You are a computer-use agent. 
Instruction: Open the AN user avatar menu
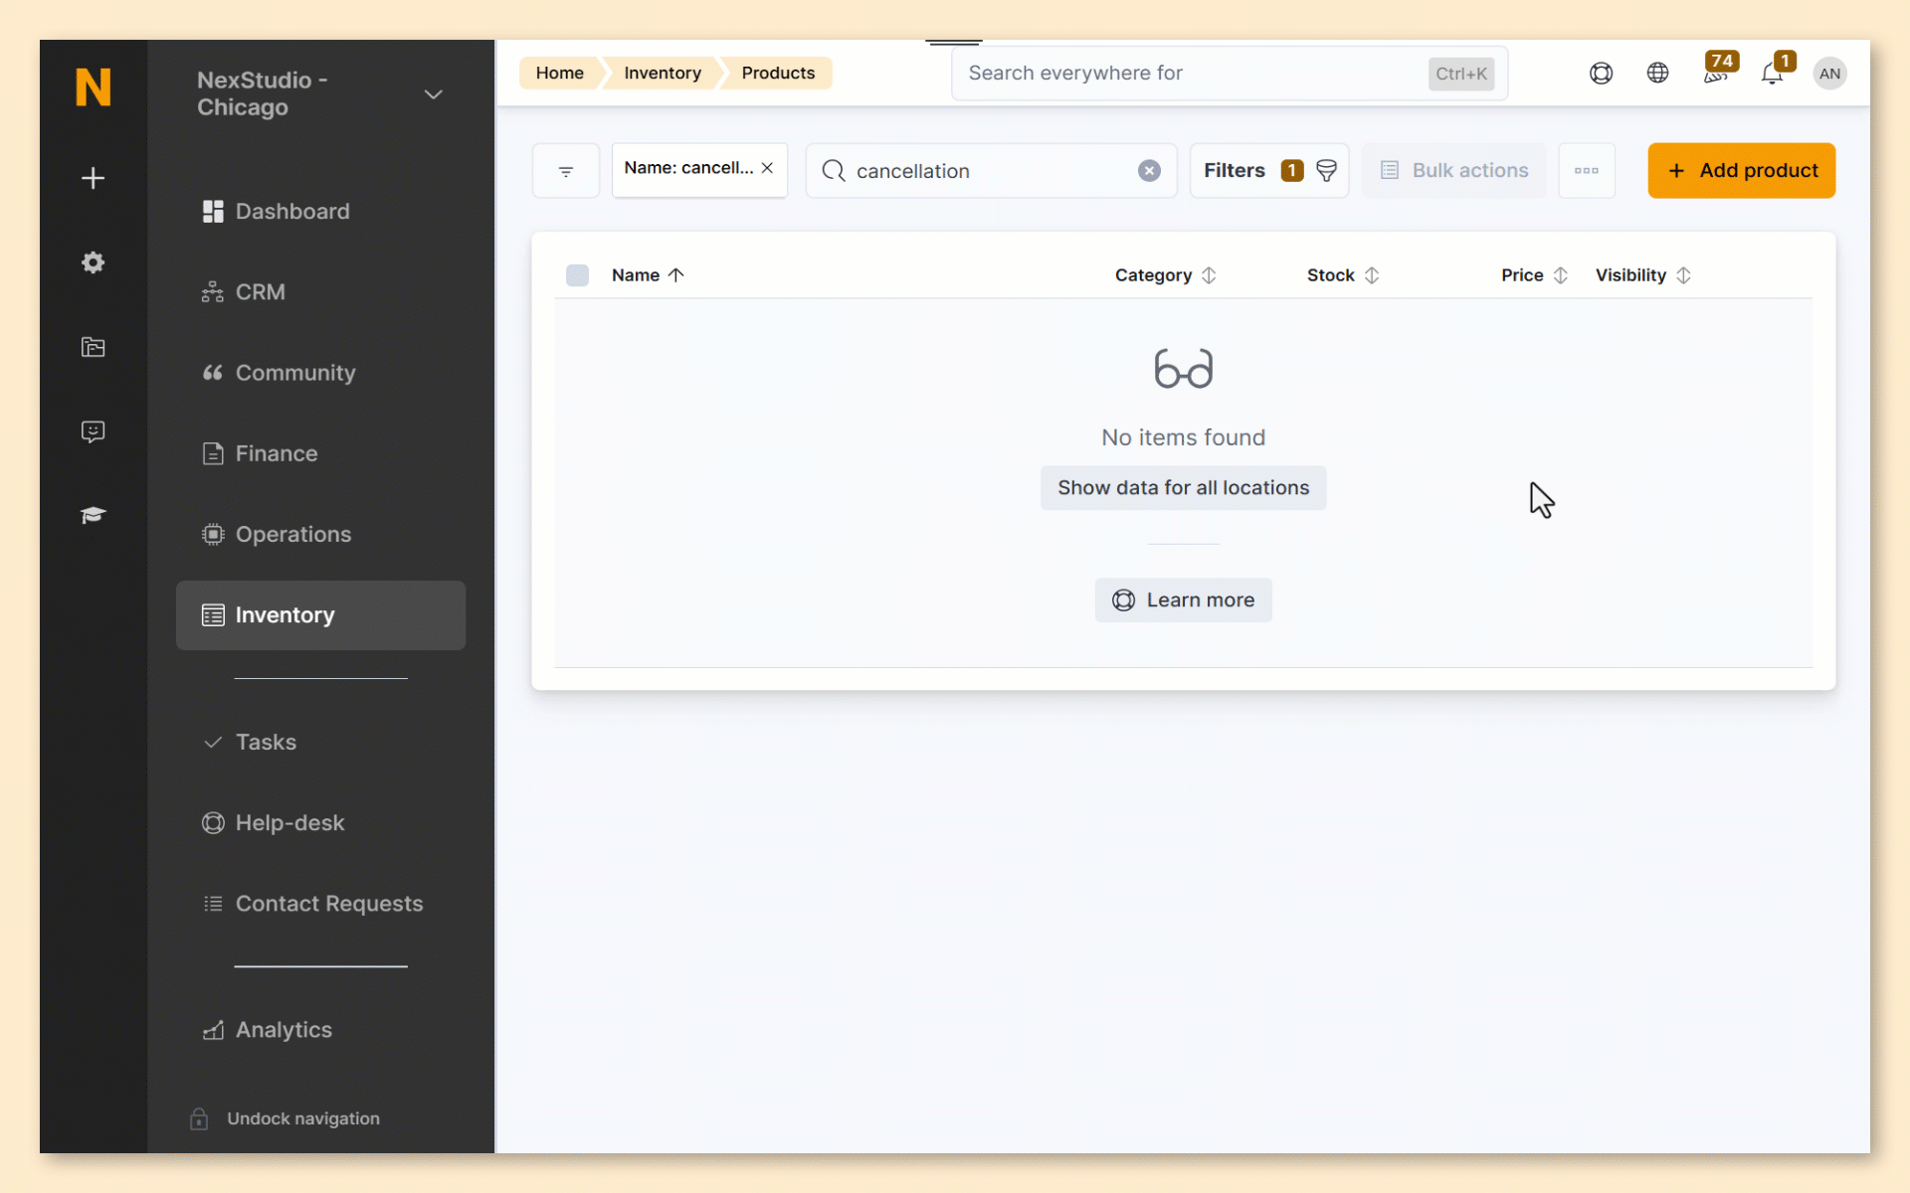pos(1829,73)
